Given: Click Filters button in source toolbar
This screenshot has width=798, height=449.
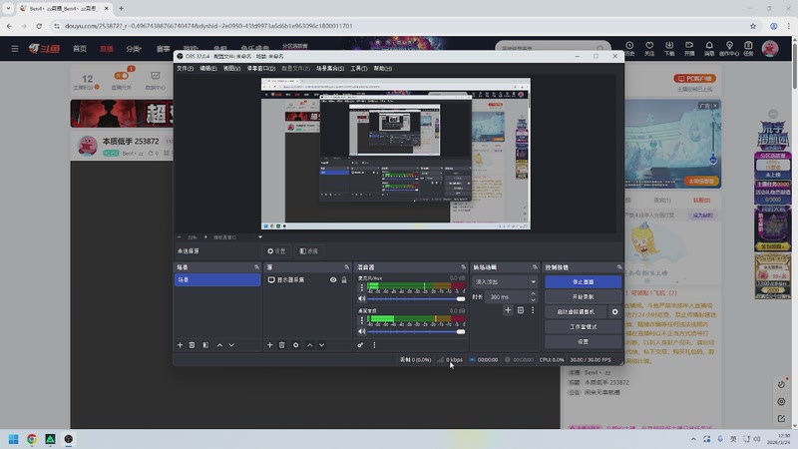Looking at the screenshot, I should coord(309,251).
